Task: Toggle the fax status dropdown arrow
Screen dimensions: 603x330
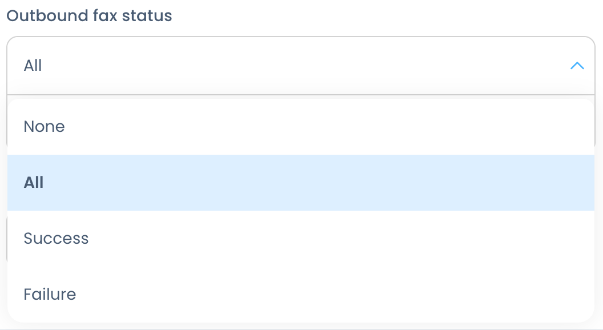Action: click(x=577, y=66)
